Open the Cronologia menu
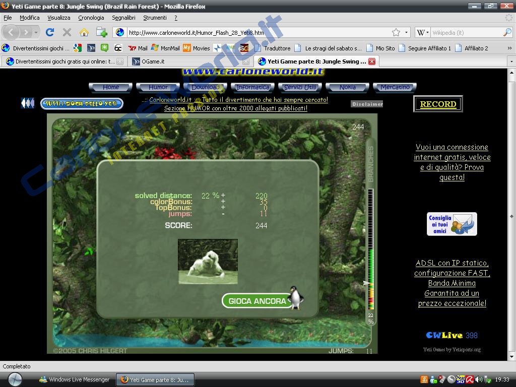 (x=91, y=18)
